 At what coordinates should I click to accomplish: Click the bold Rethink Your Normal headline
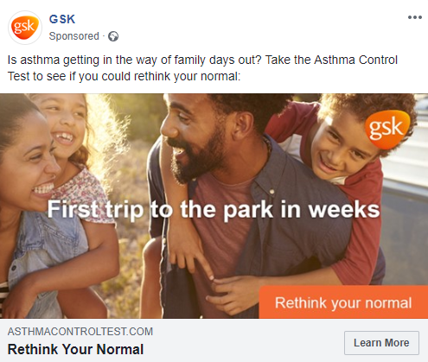click(75, 349)
